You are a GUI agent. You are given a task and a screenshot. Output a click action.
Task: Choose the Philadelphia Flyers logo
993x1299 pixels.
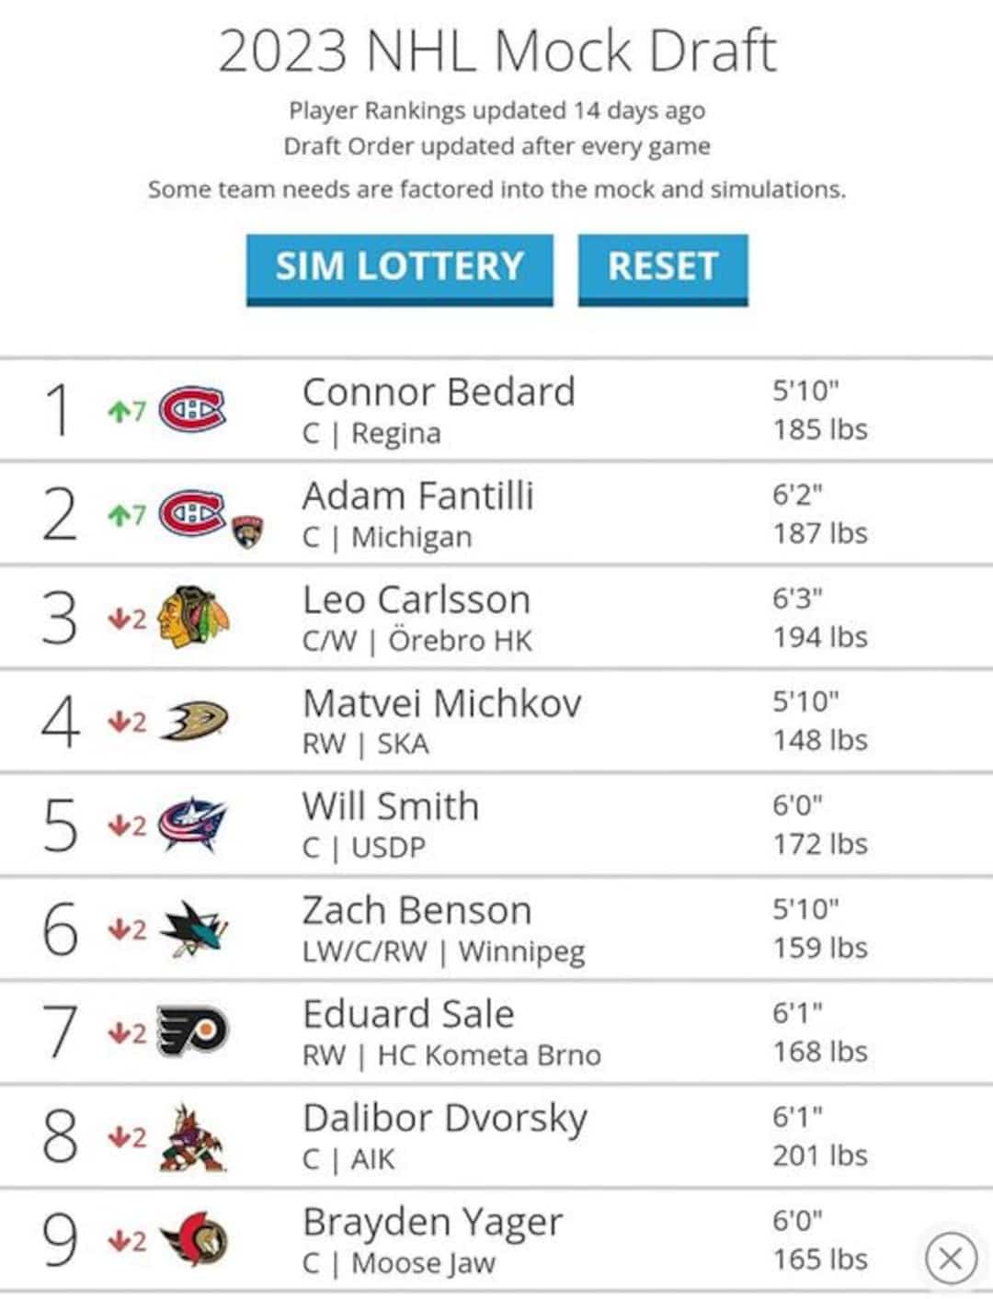[x=193, y=1031]
